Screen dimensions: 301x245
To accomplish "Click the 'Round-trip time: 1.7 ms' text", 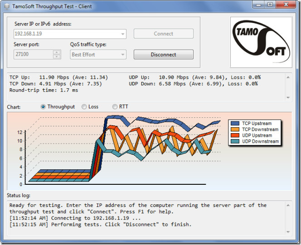I will pos(44,90).
